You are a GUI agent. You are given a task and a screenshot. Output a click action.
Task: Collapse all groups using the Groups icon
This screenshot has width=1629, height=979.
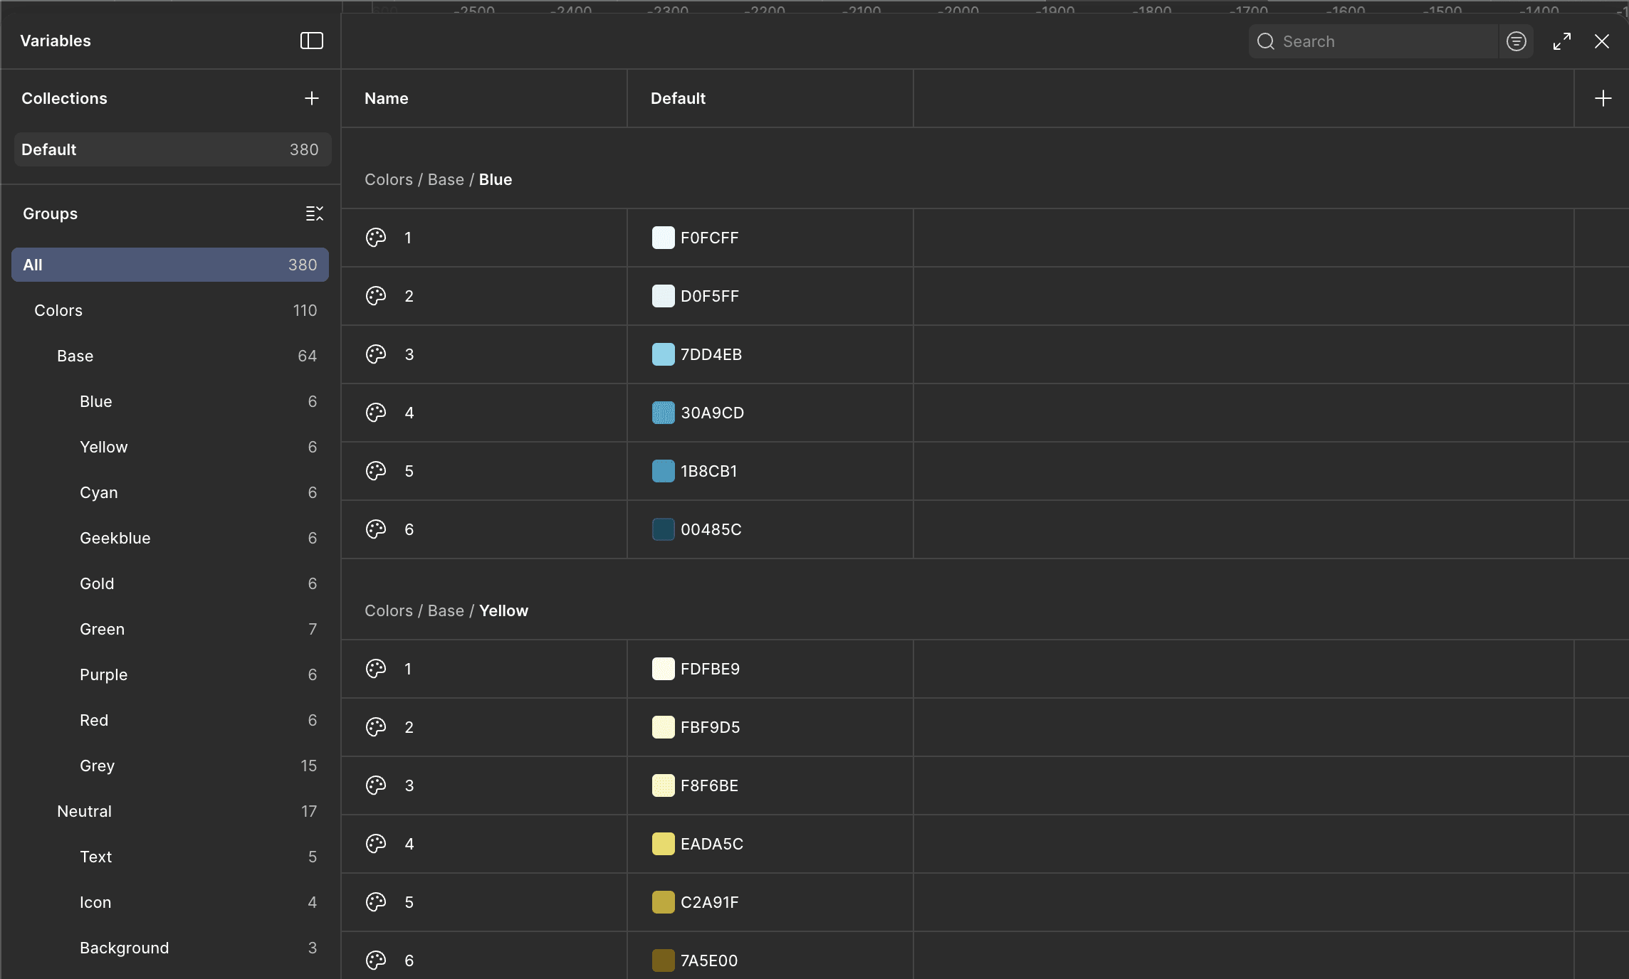314,213
